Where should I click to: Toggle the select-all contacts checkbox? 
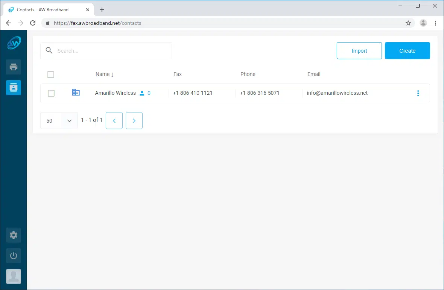51,74
